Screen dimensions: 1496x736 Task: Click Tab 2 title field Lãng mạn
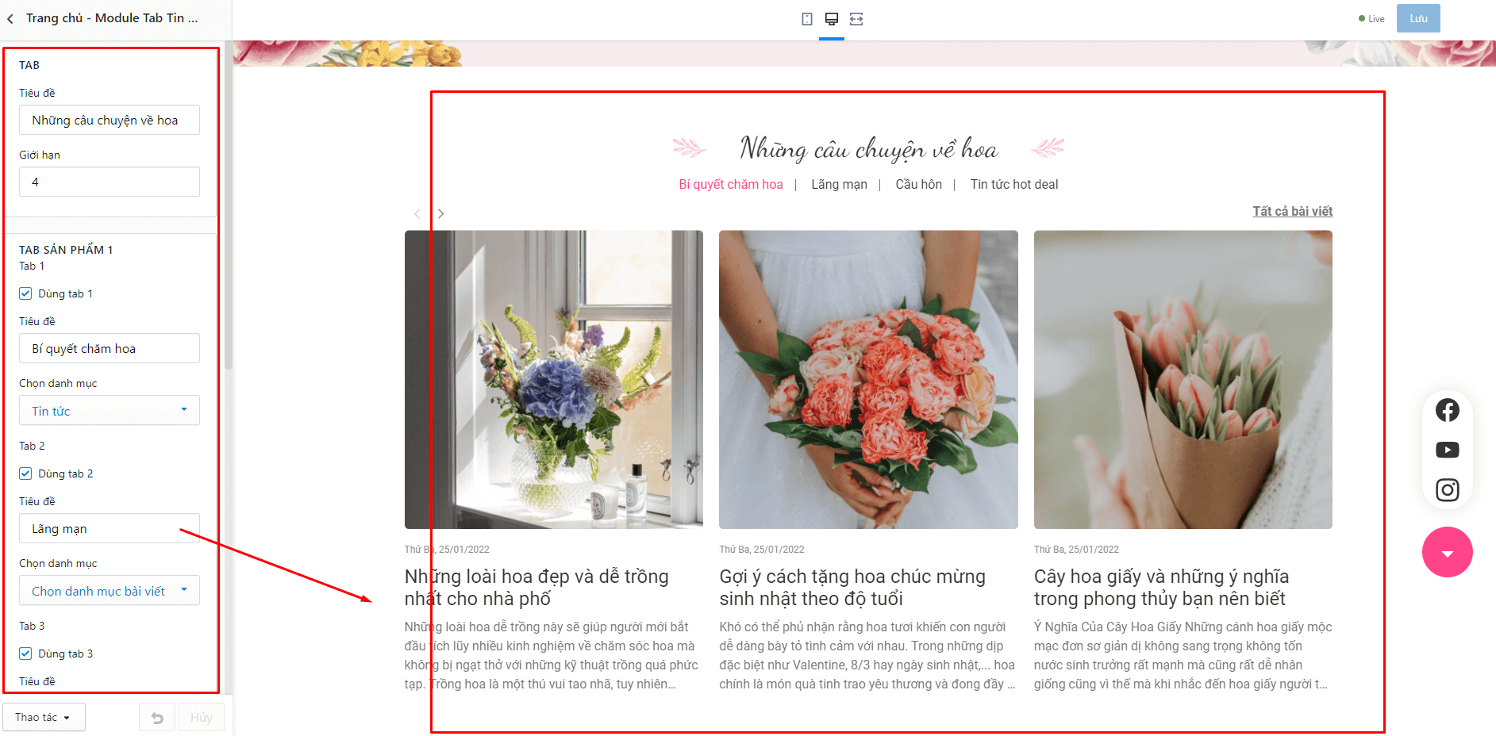pos(110,529)
